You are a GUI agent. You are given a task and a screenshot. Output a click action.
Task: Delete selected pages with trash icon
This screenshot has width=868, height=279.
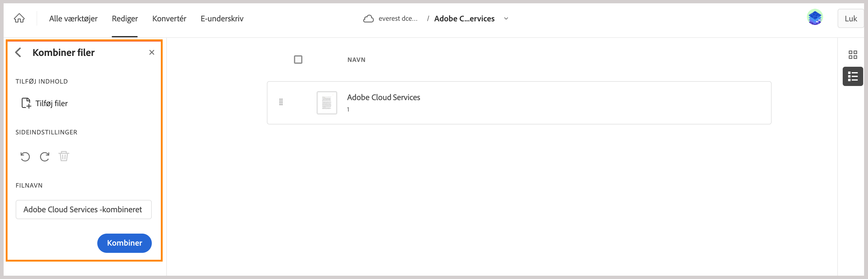pyautogui.click(x=64, y=156)
